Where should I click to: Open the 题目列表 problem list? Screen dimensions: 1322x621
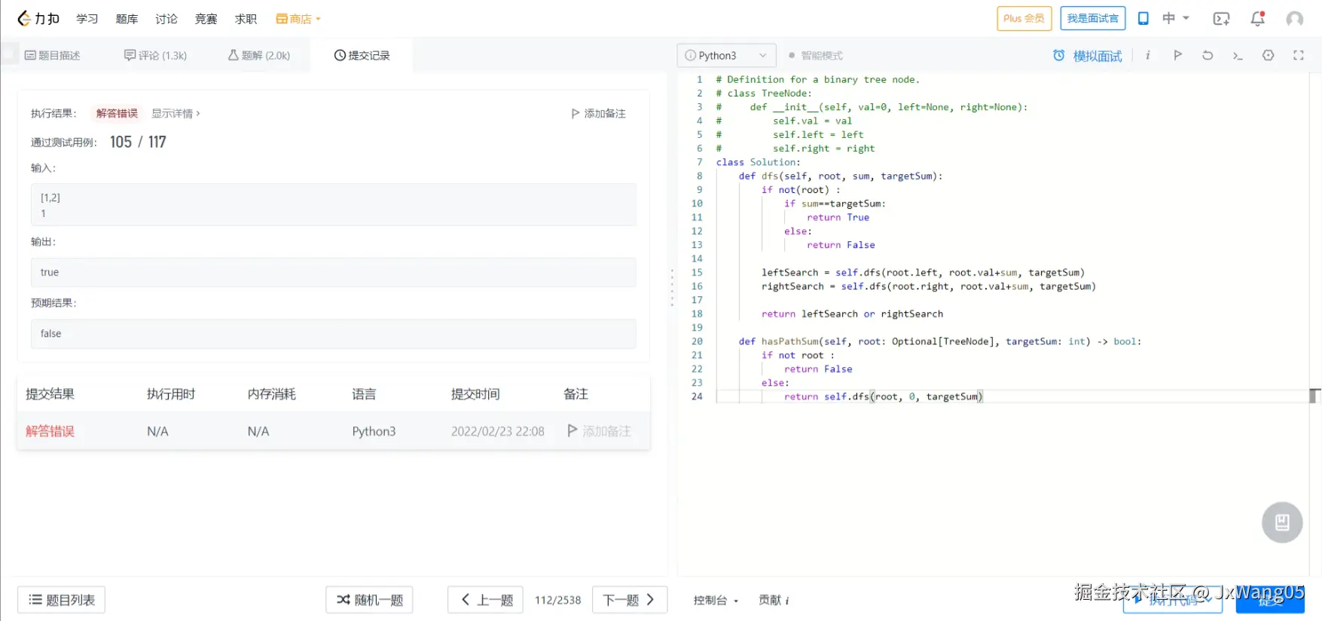pyautogui.click(x=62, y=600)
